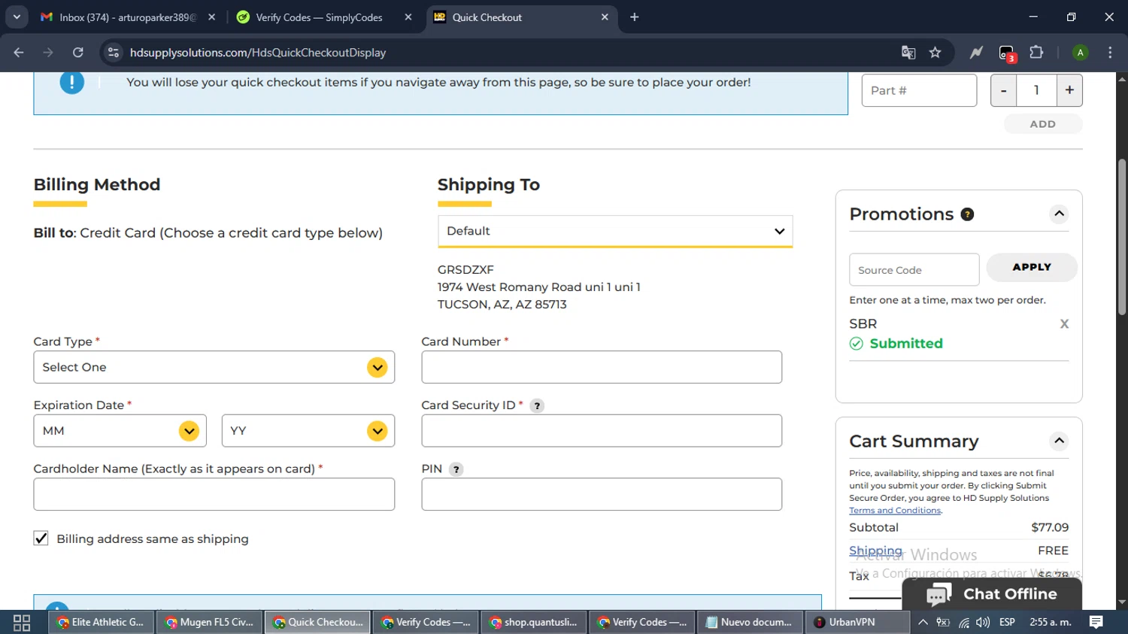Viewport: 1128px width, 634px height.
Task: Click the PIN help question icon
Action: coord(456,469)
